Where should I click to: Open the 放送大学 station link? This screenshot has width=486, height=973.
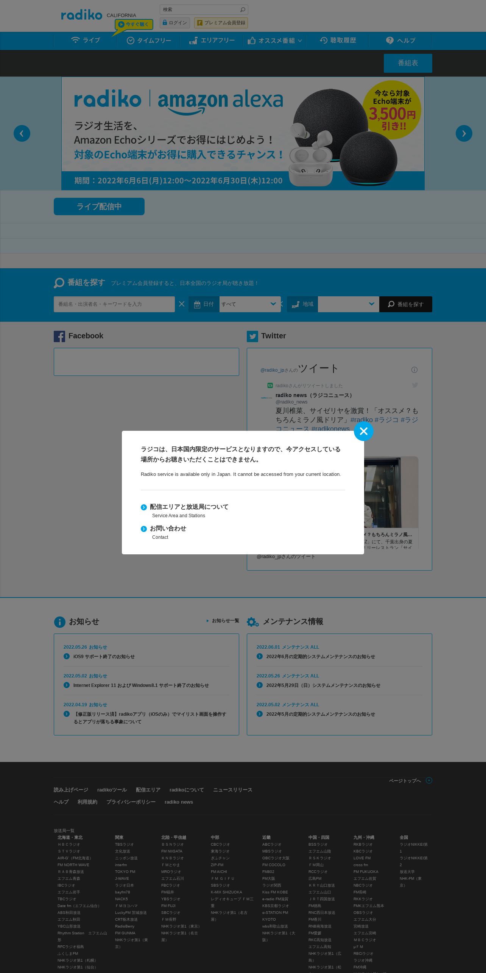[407, 871]
